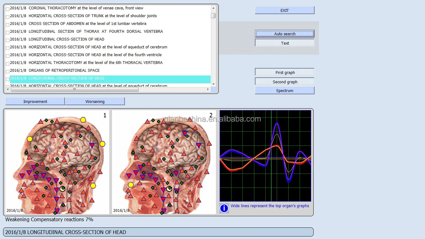
Task: Click horizontal scrollbar right arrow
Action: coord(208,90)
